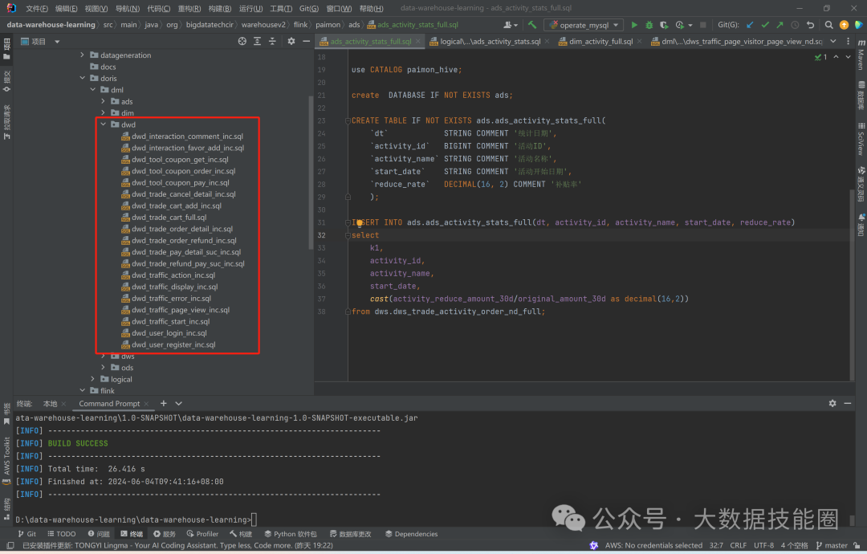This screenshot has width=867, height=554.
Task: Click the build project hammer icon
Action: [x=532, y=25]
